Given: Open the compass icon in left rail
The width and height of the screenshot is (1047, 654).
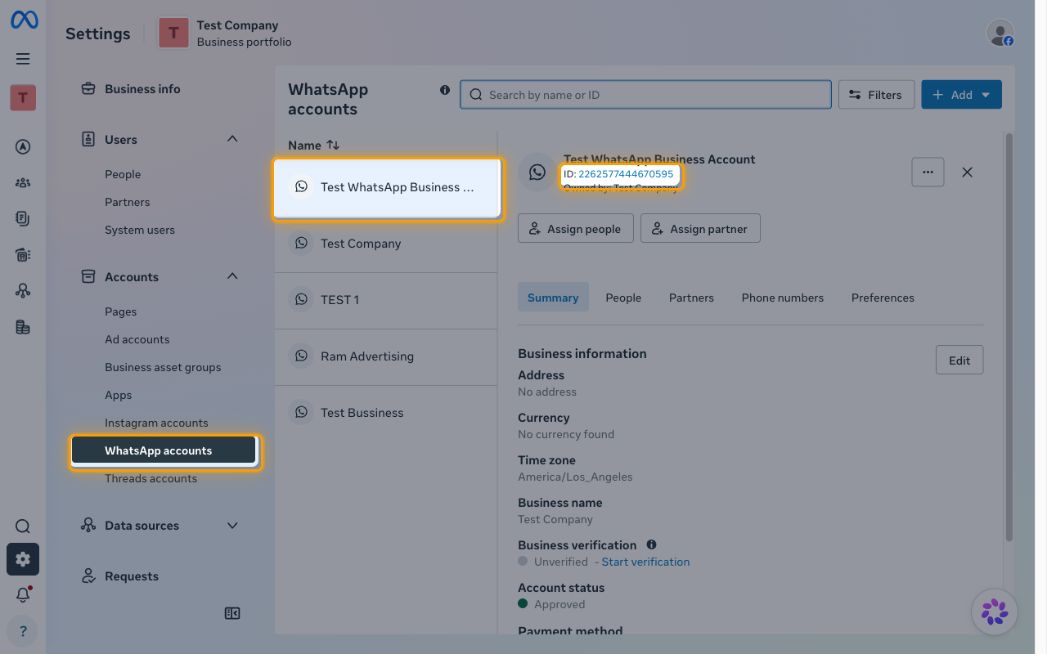Looking at the screenshot, I should point(23,147).
